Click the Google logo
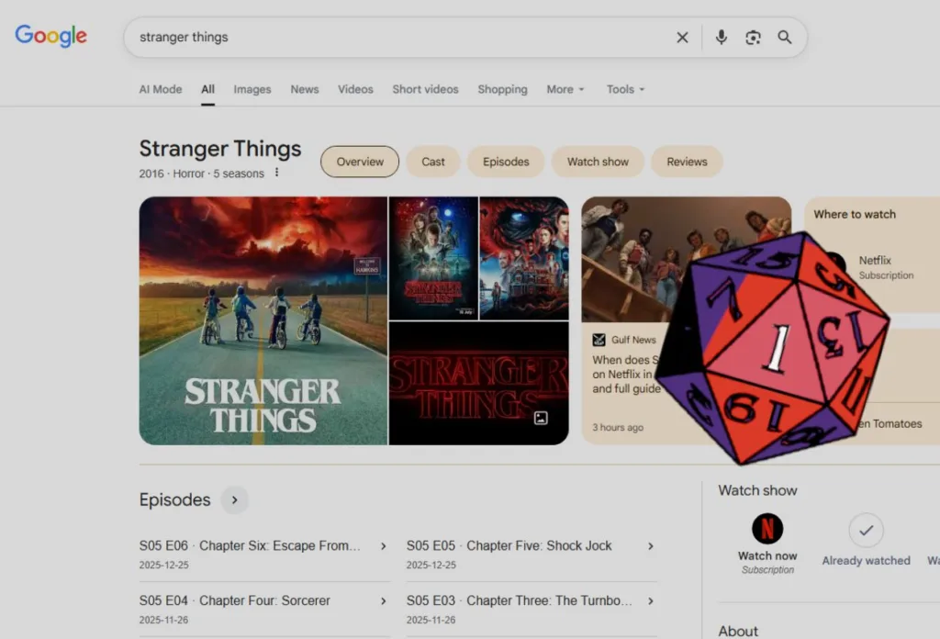940x639 pixels. [50, 36]
